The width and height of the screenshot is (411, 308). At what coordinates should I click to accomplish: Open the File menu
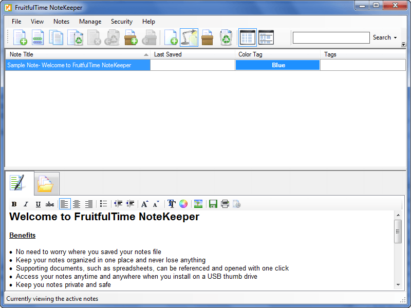pos(16,22)
